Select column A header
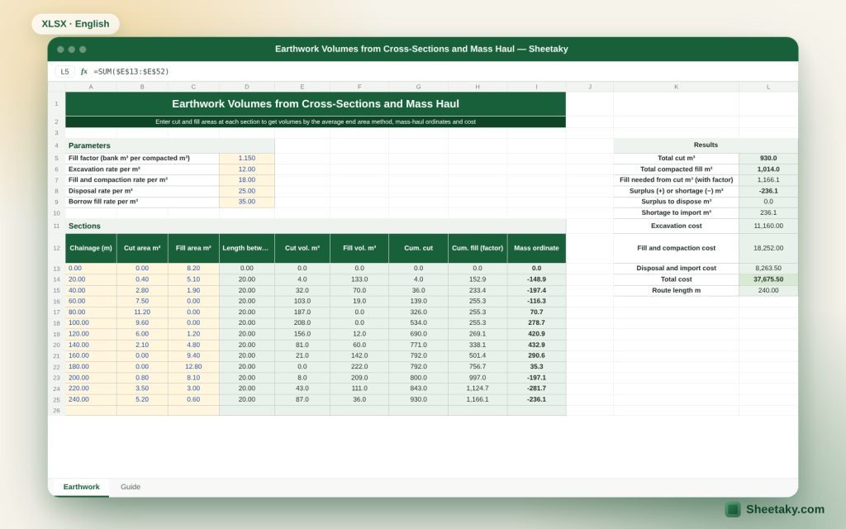846x529 pixels. click(91, 87)
